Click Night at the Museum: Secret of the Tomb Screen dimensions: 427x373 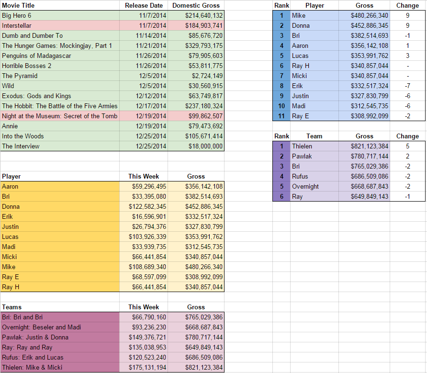tap(60, 116)
